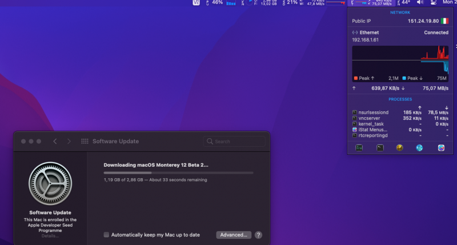Screen dimensions: 457x245
Task: Click the 639,87 KB/s upload rate
Action: 385,89
